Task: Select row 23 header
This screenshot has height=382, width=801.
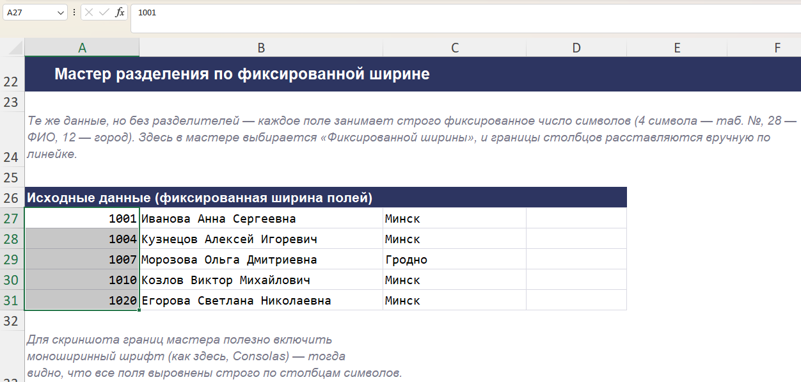Action: (12, 102)
